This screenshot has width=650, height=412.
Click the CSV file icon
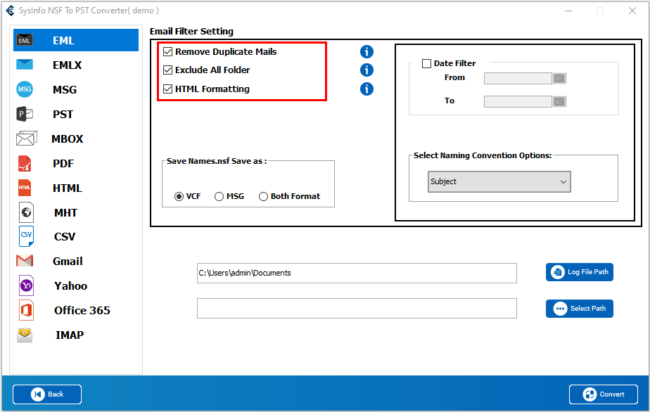(26, 236)
